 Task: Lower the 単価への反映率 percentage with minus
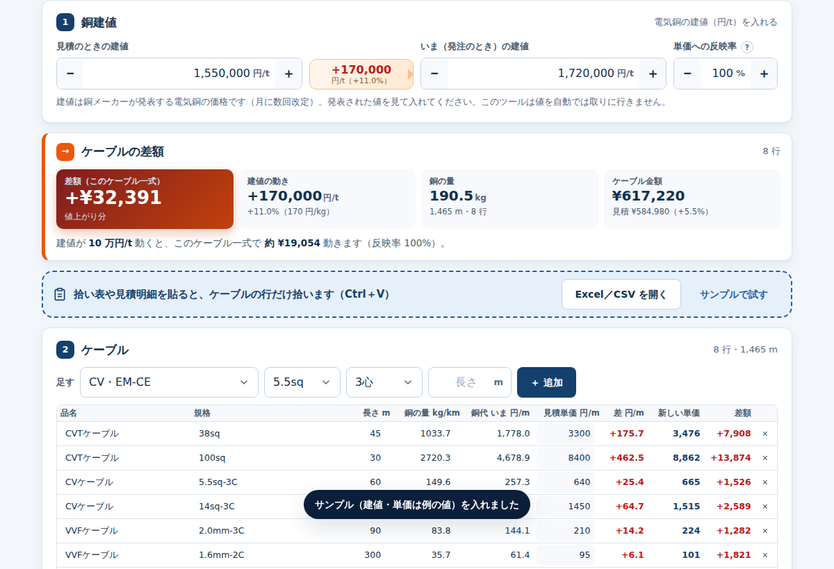pos(687,74)
